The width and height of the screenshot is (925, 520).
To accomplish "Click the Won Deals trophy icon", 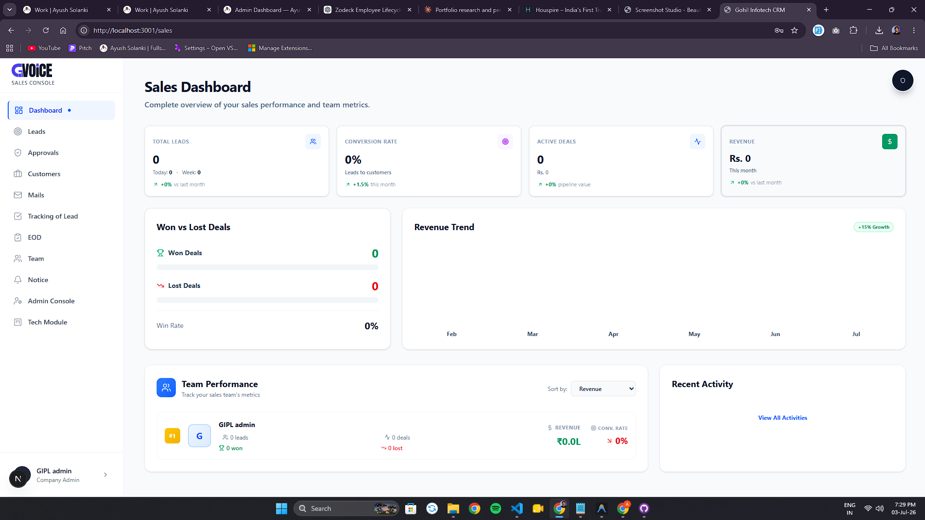I will 160,253.
